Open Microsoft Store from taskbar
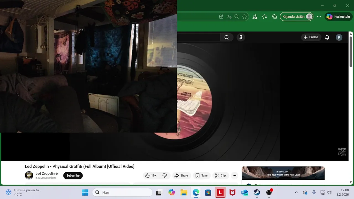The height and width of the screenshot is (199, 354). click(208, 192)
